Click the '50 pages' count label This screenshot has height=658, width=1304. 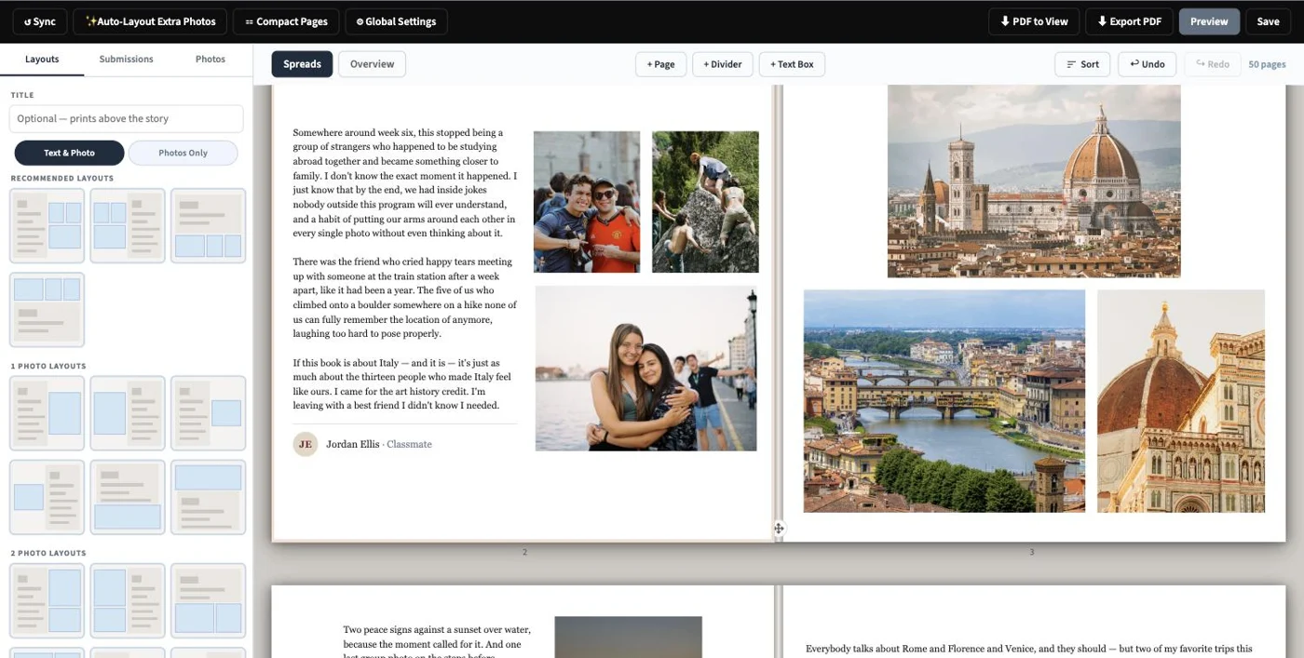click(1267, 64)
